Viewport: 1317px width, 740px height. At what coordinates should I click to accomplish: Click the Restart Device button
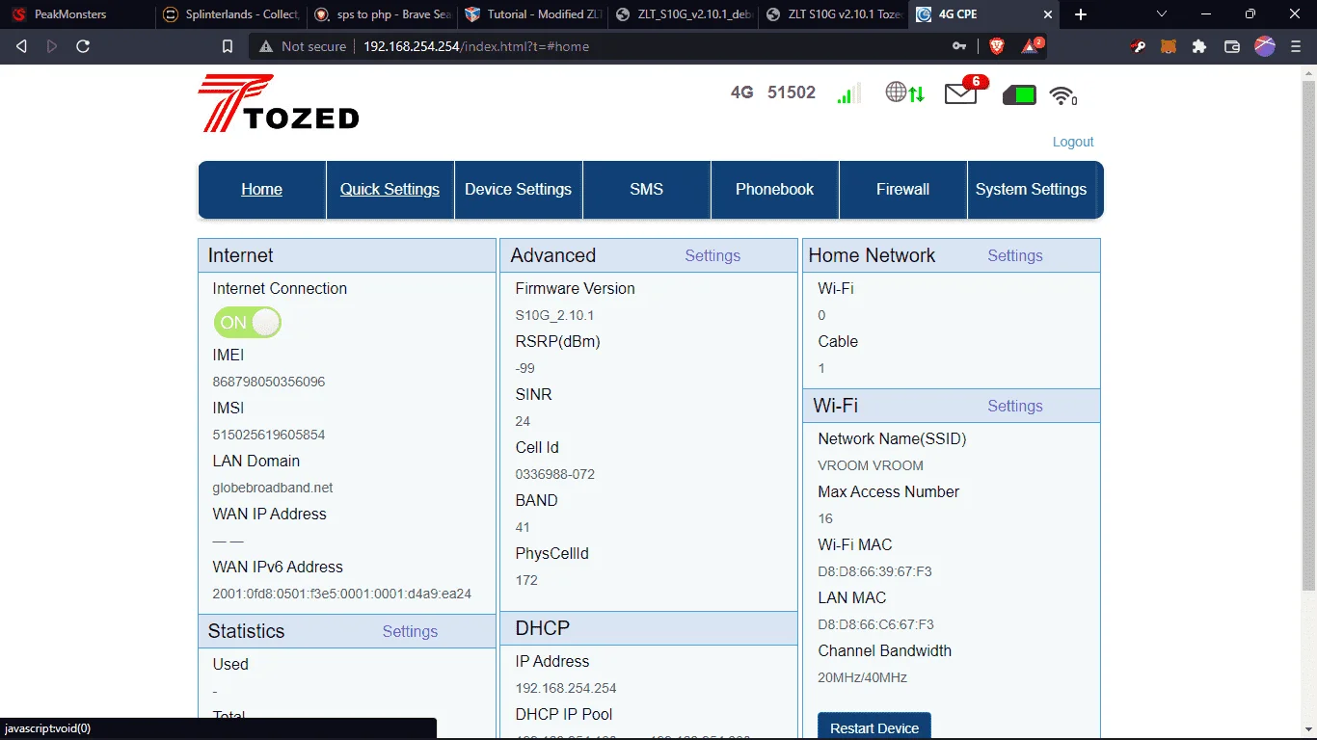tap(874, 727)
